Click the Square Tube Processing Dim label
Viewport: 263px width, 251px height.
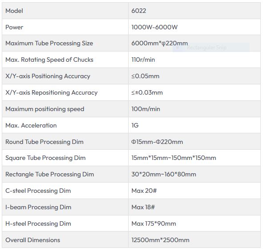point(45,158)
